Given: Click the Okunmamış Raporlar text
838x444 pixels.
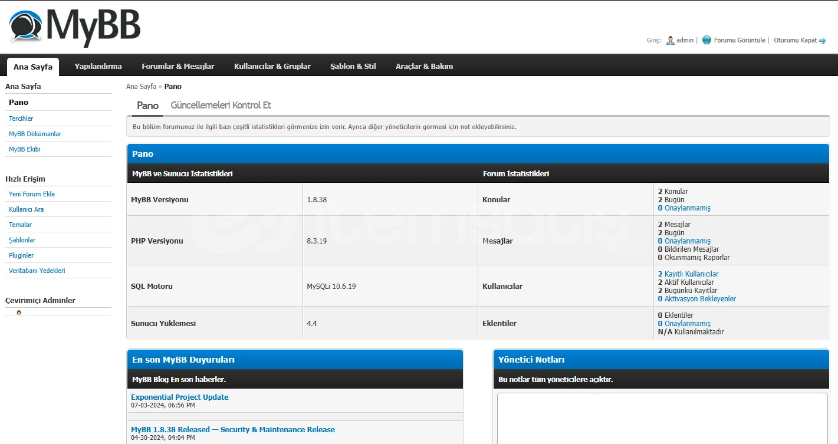Looking at the screenshot, I should coord(694,258).
